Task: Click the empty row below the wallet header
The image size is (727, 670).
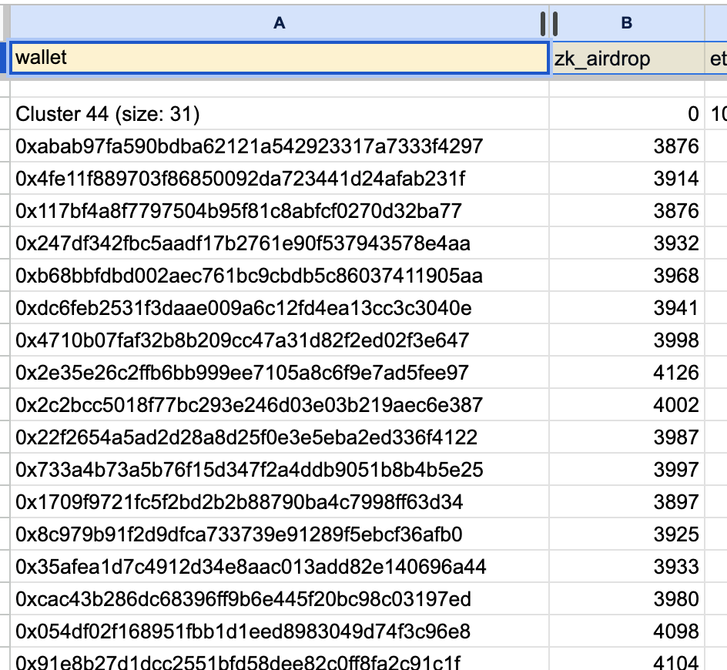Action: 277,86
